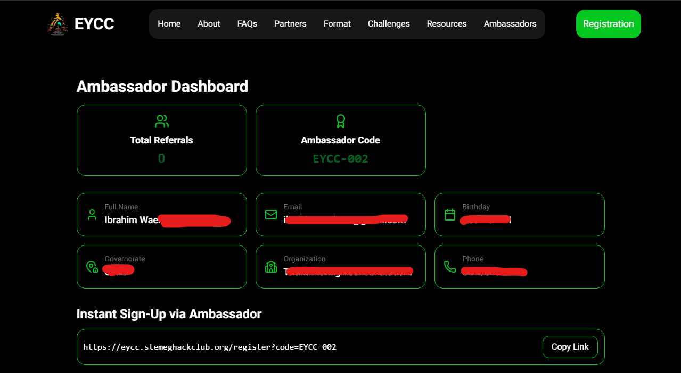Click the Birthday calendar icon

[x=450, y=215]
